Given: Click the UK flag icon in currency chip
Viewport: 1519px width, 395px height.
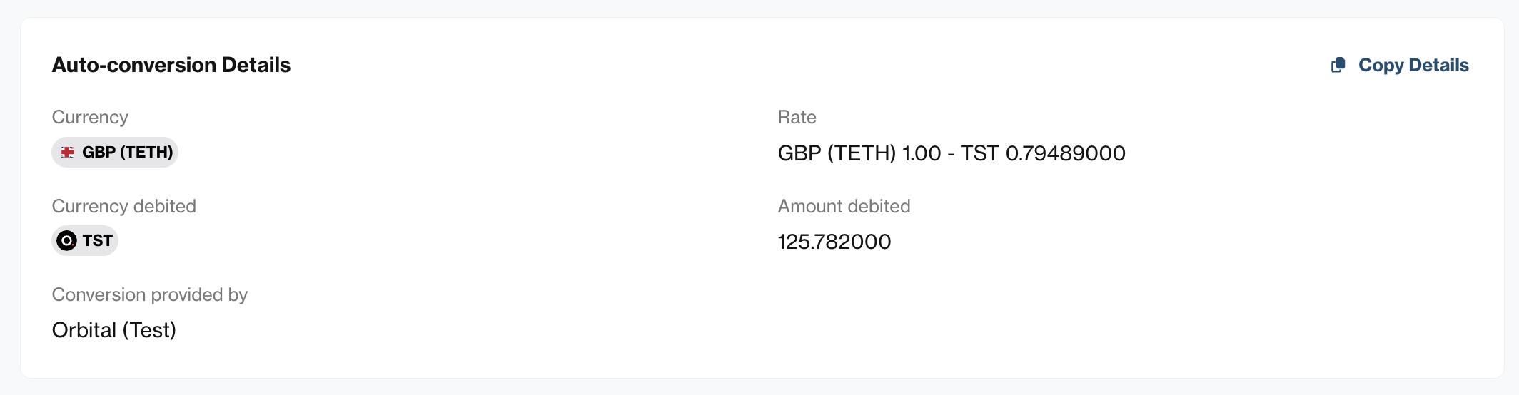Looking at the screenshot, I should [x=68, y=152].
